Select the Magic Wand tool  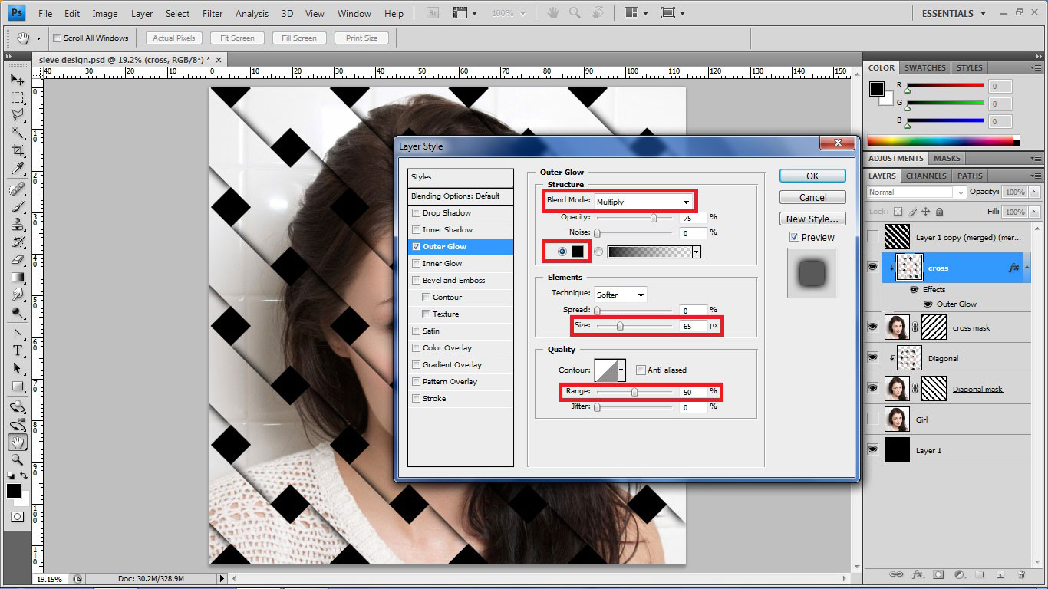tap(17, 133)
